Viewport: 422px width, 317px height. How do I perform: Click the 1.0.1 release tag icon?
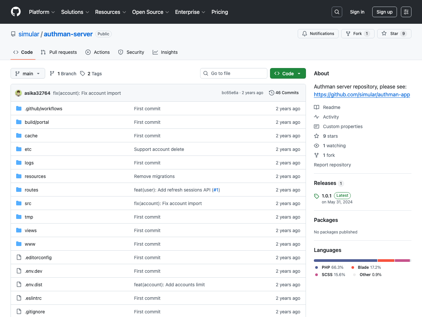(316, 195)
